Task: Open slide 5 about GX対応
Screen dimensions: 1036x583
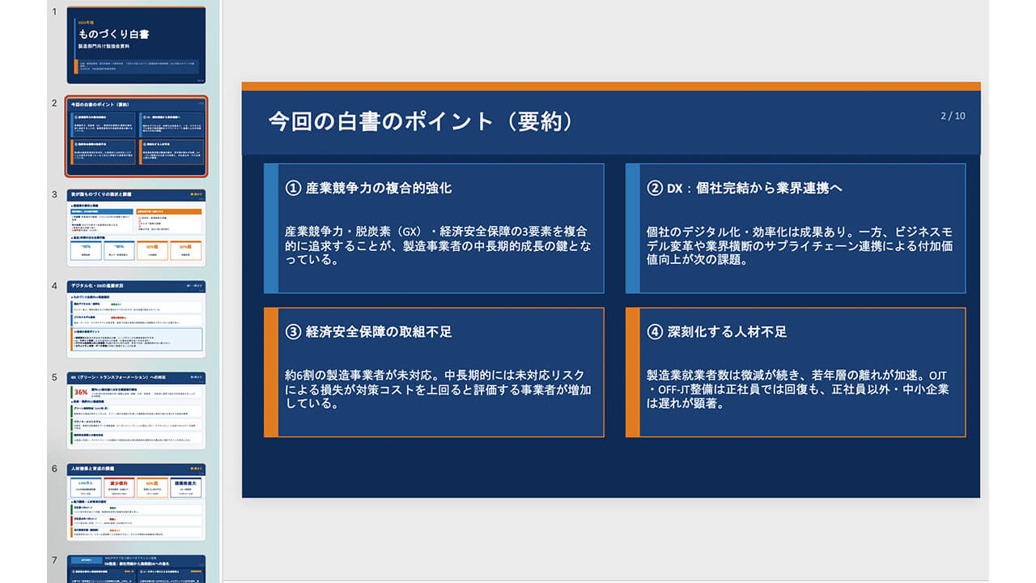Action: point(137,413)
